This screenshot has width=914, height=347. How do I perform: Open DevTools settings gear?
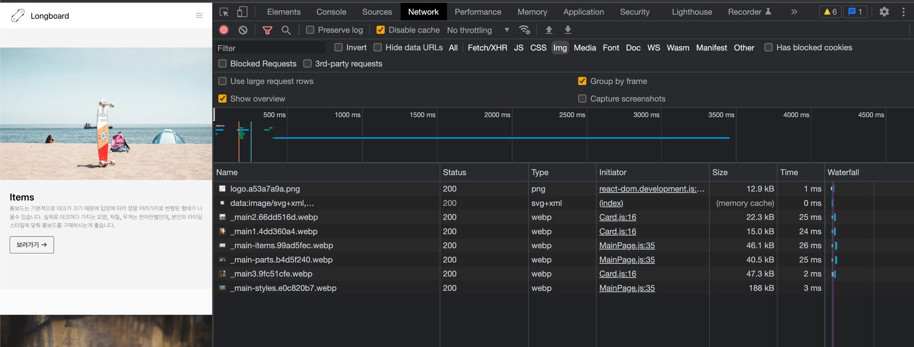(x=884, y=12)
